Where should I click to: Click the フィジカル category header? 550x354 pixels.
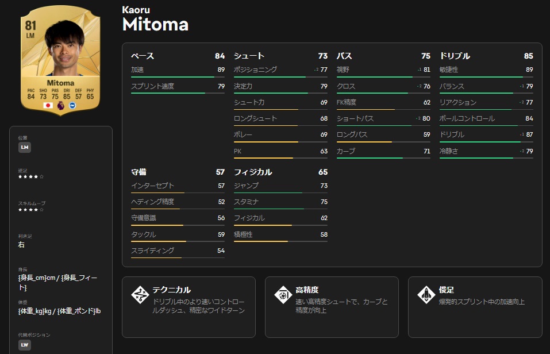point(253,172)
